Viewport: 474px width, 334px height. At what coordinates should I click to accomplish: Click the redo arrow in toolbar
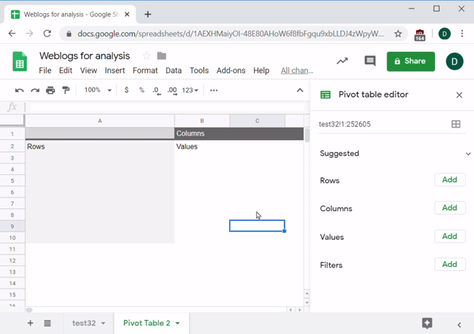click(x=35, y=90)
